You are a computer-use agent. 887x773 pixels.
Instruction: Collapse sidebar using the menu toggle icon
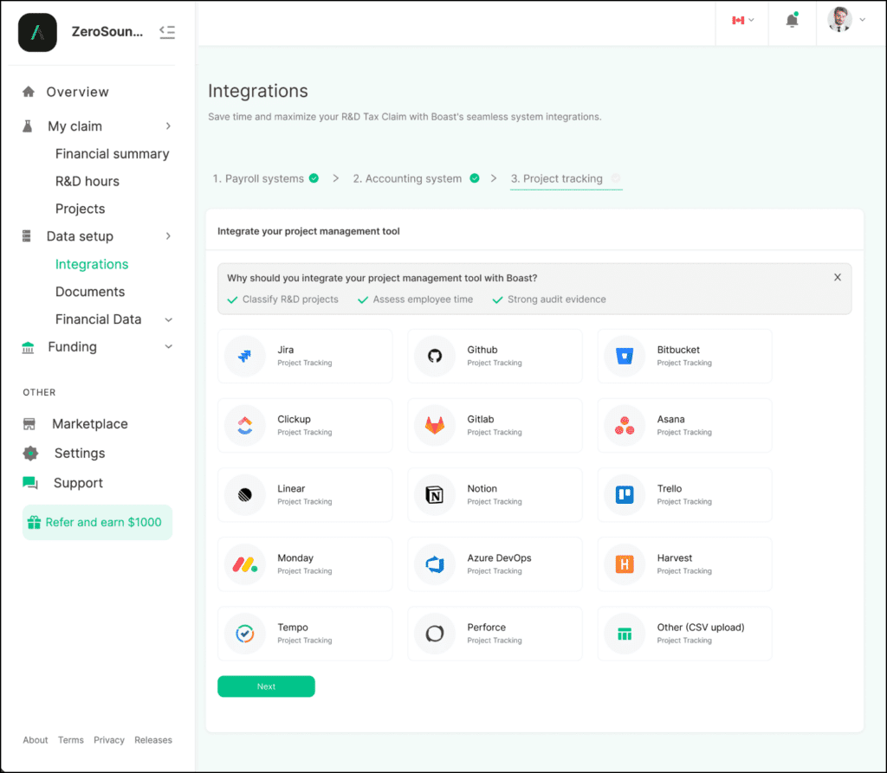point(167,32)
